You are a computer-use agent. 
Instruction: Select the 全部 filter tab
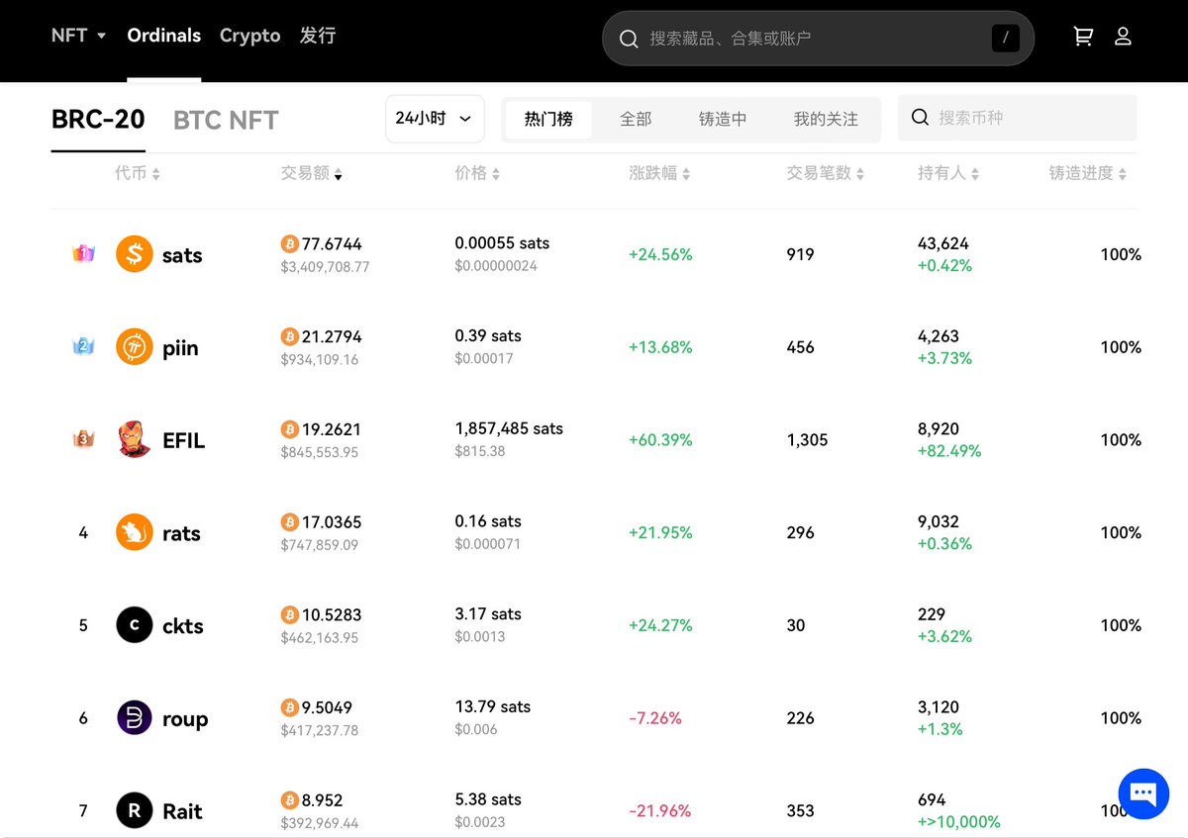(x=636, y=119)
